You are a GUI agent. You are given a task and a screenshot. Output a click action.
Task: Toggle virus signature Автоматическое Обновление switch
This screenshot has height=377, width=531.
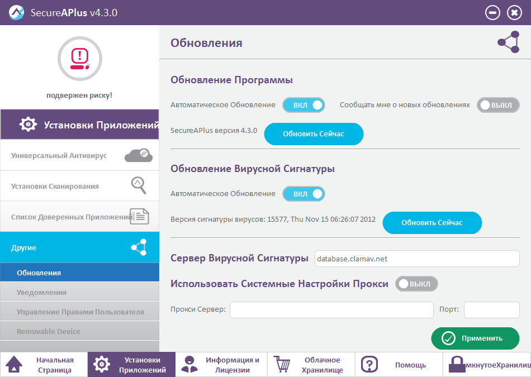pyautogui.click(x=304, y=194)
